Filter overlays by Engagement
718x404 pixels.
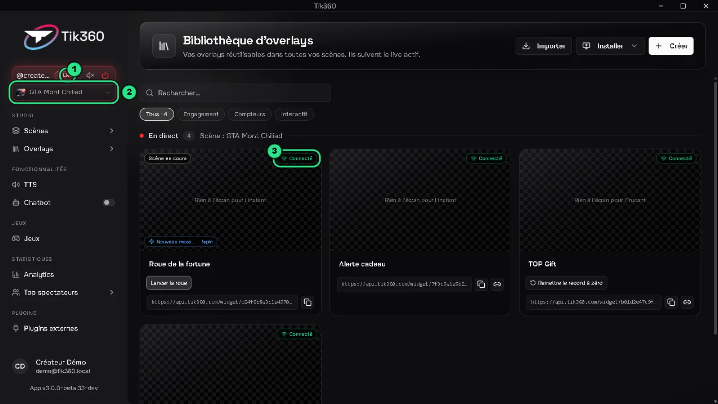201,114
